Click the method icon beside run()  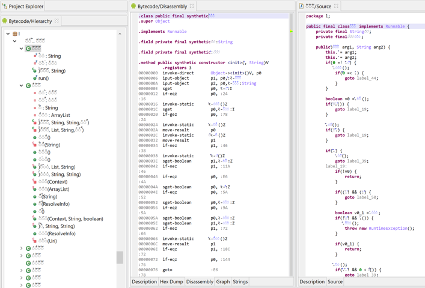[35, 78]
